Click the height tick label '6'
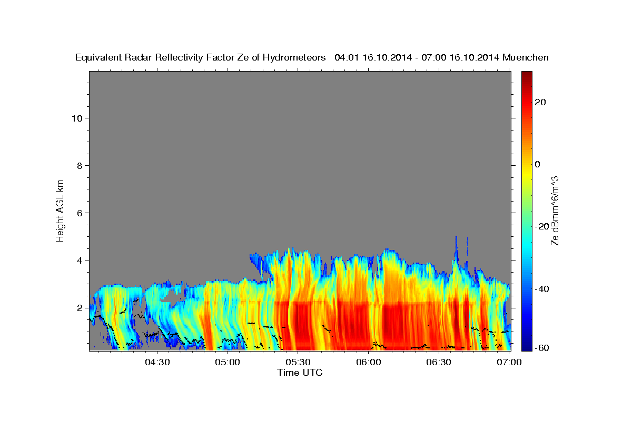632x421 pixels. pyautogui.click(x=80, y=213)
